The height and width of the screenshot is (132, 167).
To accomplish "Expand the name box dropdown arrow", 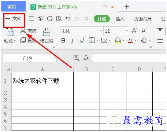I will click(55, 58).
